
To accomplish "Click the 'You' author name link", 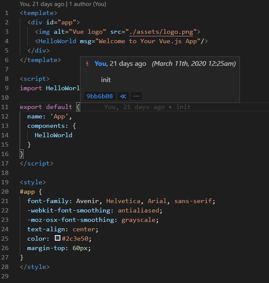I will point(100,64).
